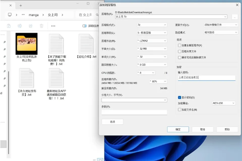The width and height of the screenshot is (242, 161).
Task: Click the delete trash icon in Explorer
Action: 42,26
